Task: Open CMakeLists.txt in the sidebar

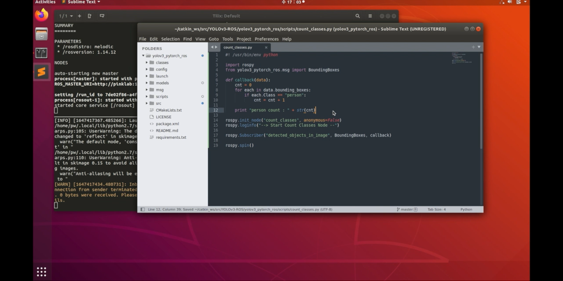Action: click(168, 110)
